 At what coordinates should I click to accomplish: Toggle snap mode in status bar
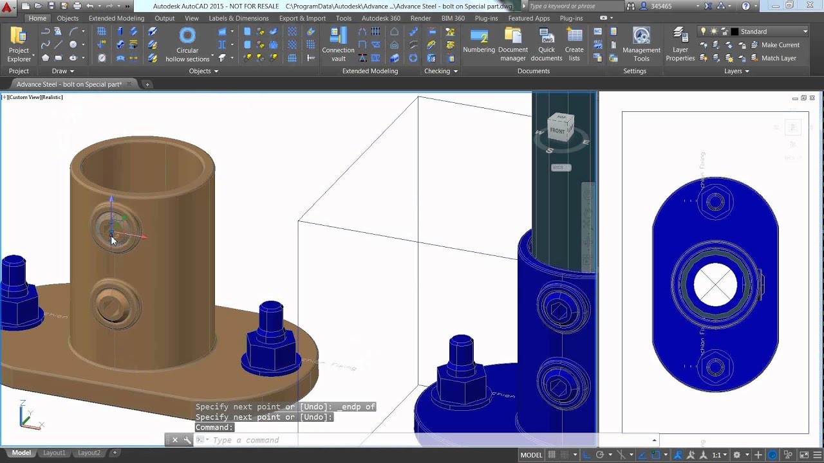point(565,455)
